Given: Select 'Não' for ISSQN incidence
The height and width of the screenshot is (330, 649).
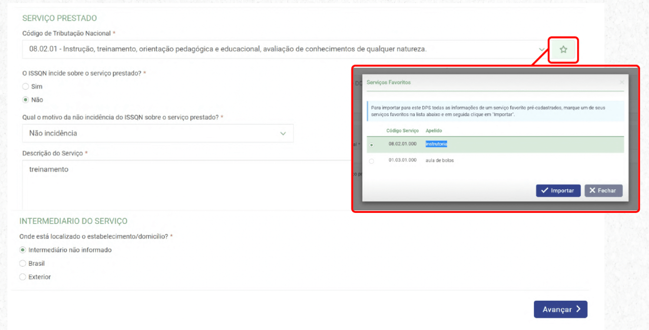Looking at the screenshot, I should tap(26, 100).
